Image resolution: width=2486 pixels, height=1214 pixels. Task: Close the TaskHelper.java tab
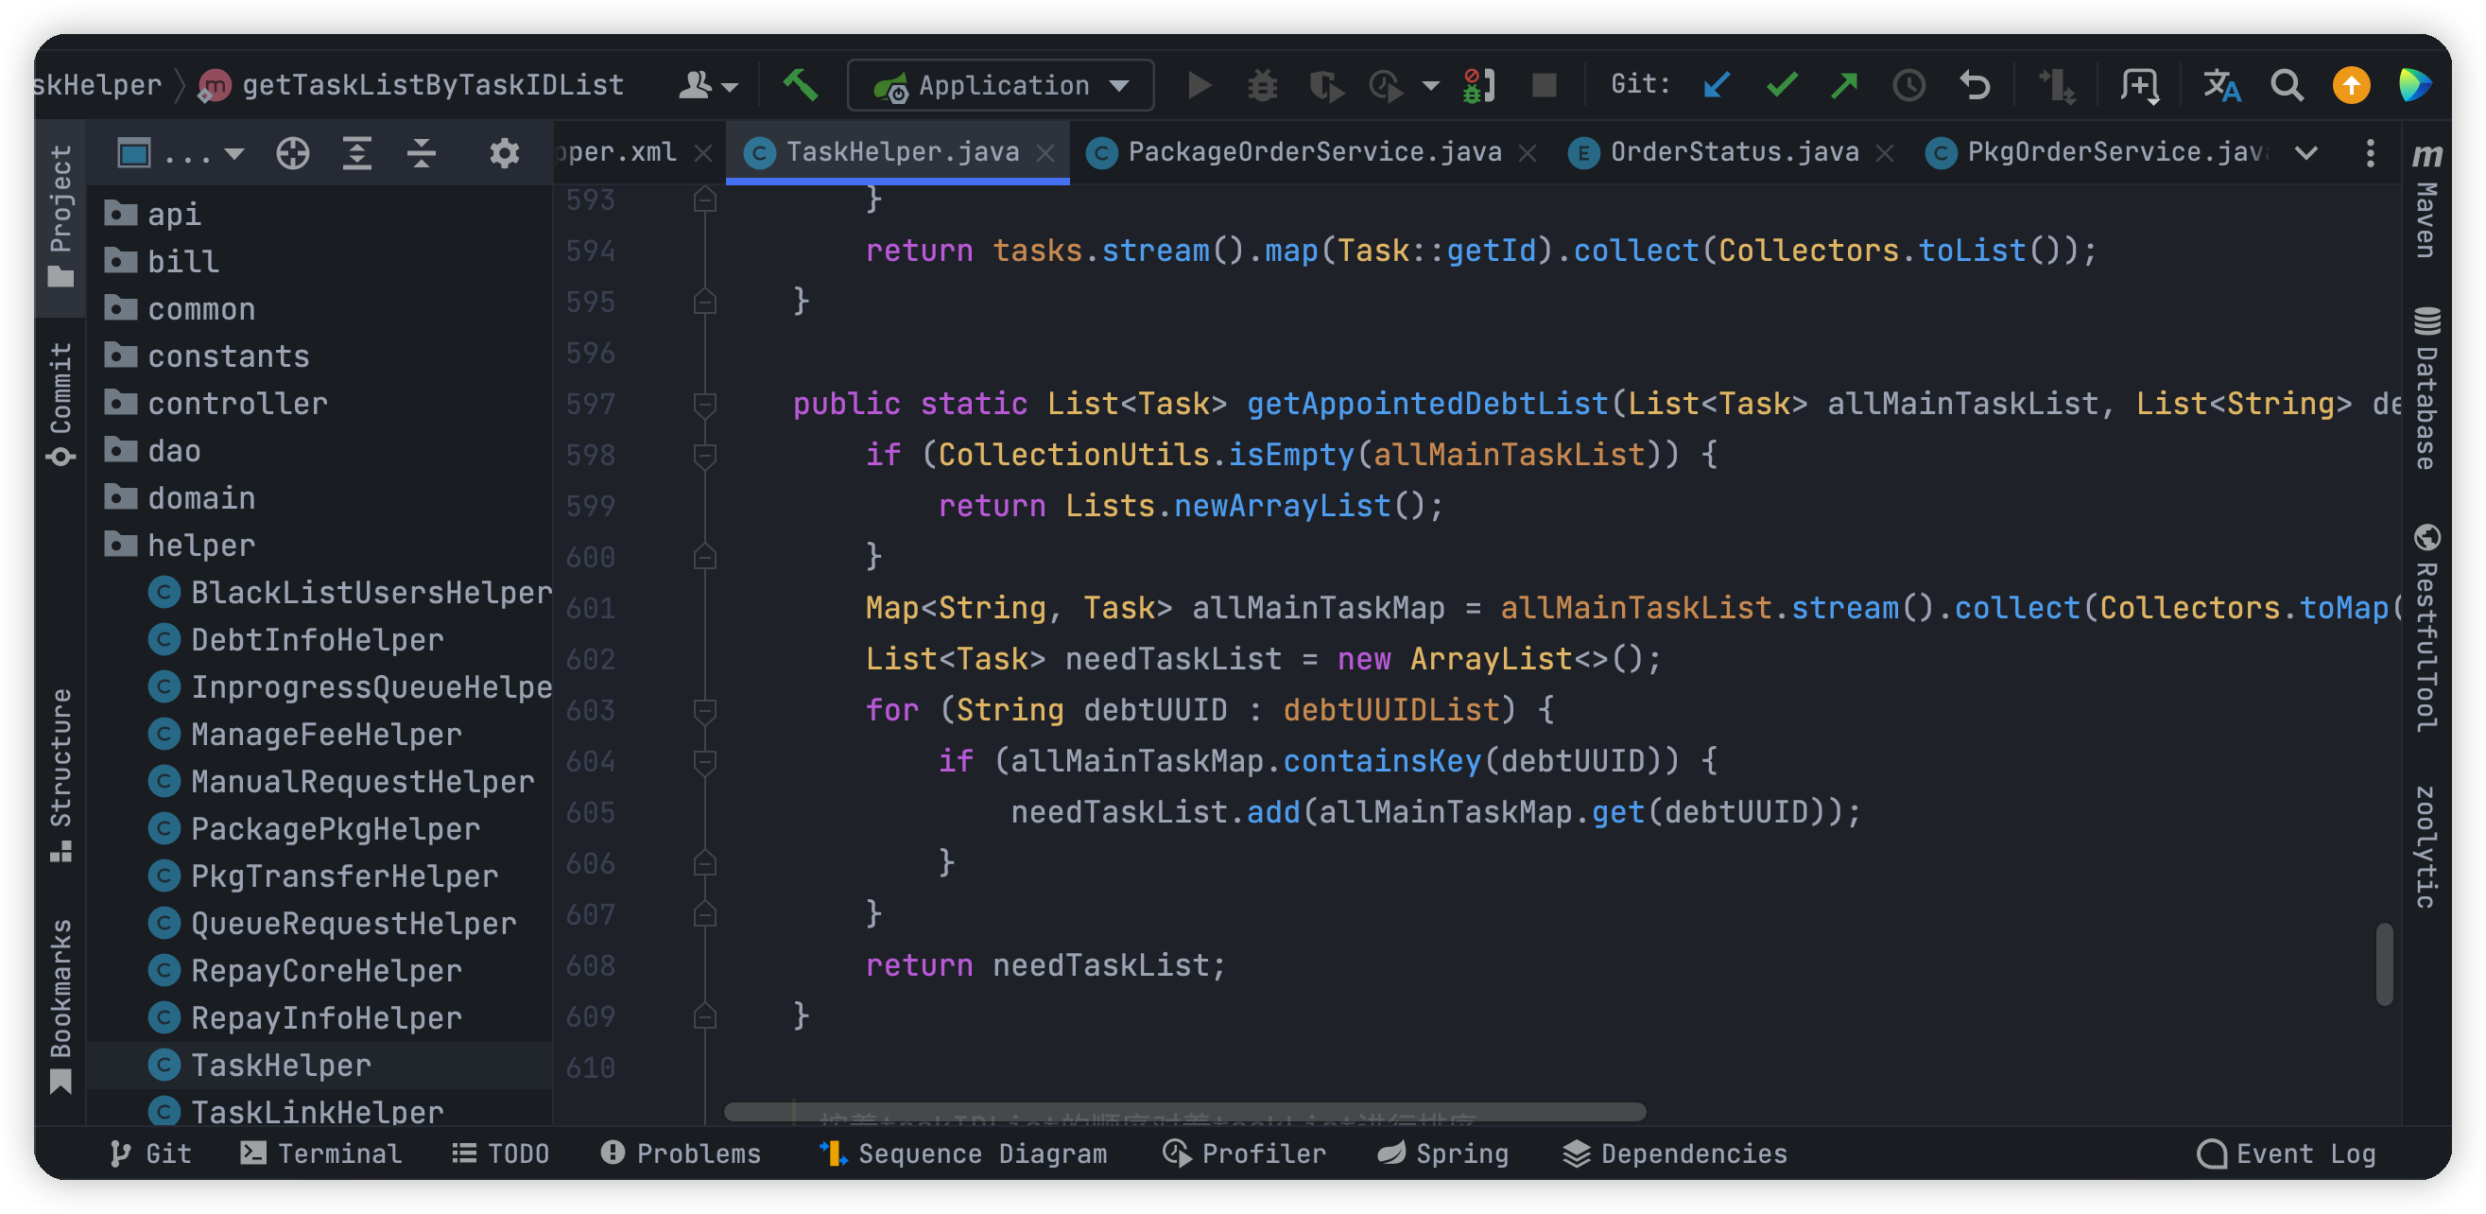[1045, 152]
